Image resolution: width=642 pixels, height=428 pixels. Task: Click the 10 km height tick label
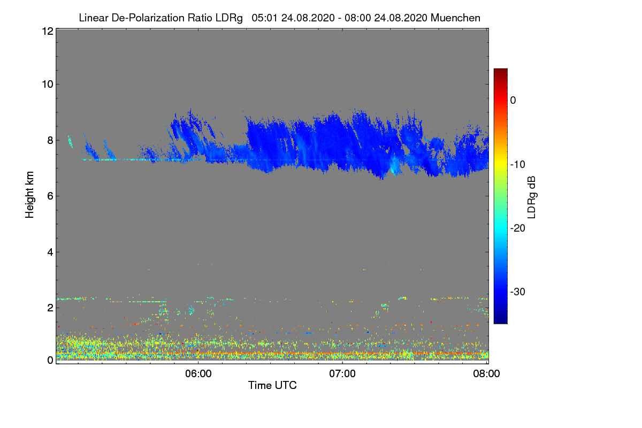47,84
